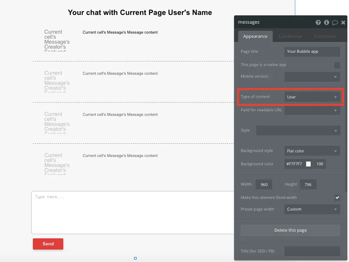Click the info icon atop the property editor
The image size is (349, 262).
click(326, 22)
